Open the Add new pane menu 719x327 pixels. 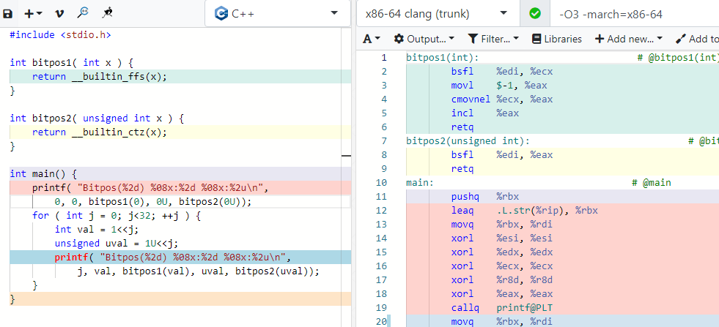[629, 39]
